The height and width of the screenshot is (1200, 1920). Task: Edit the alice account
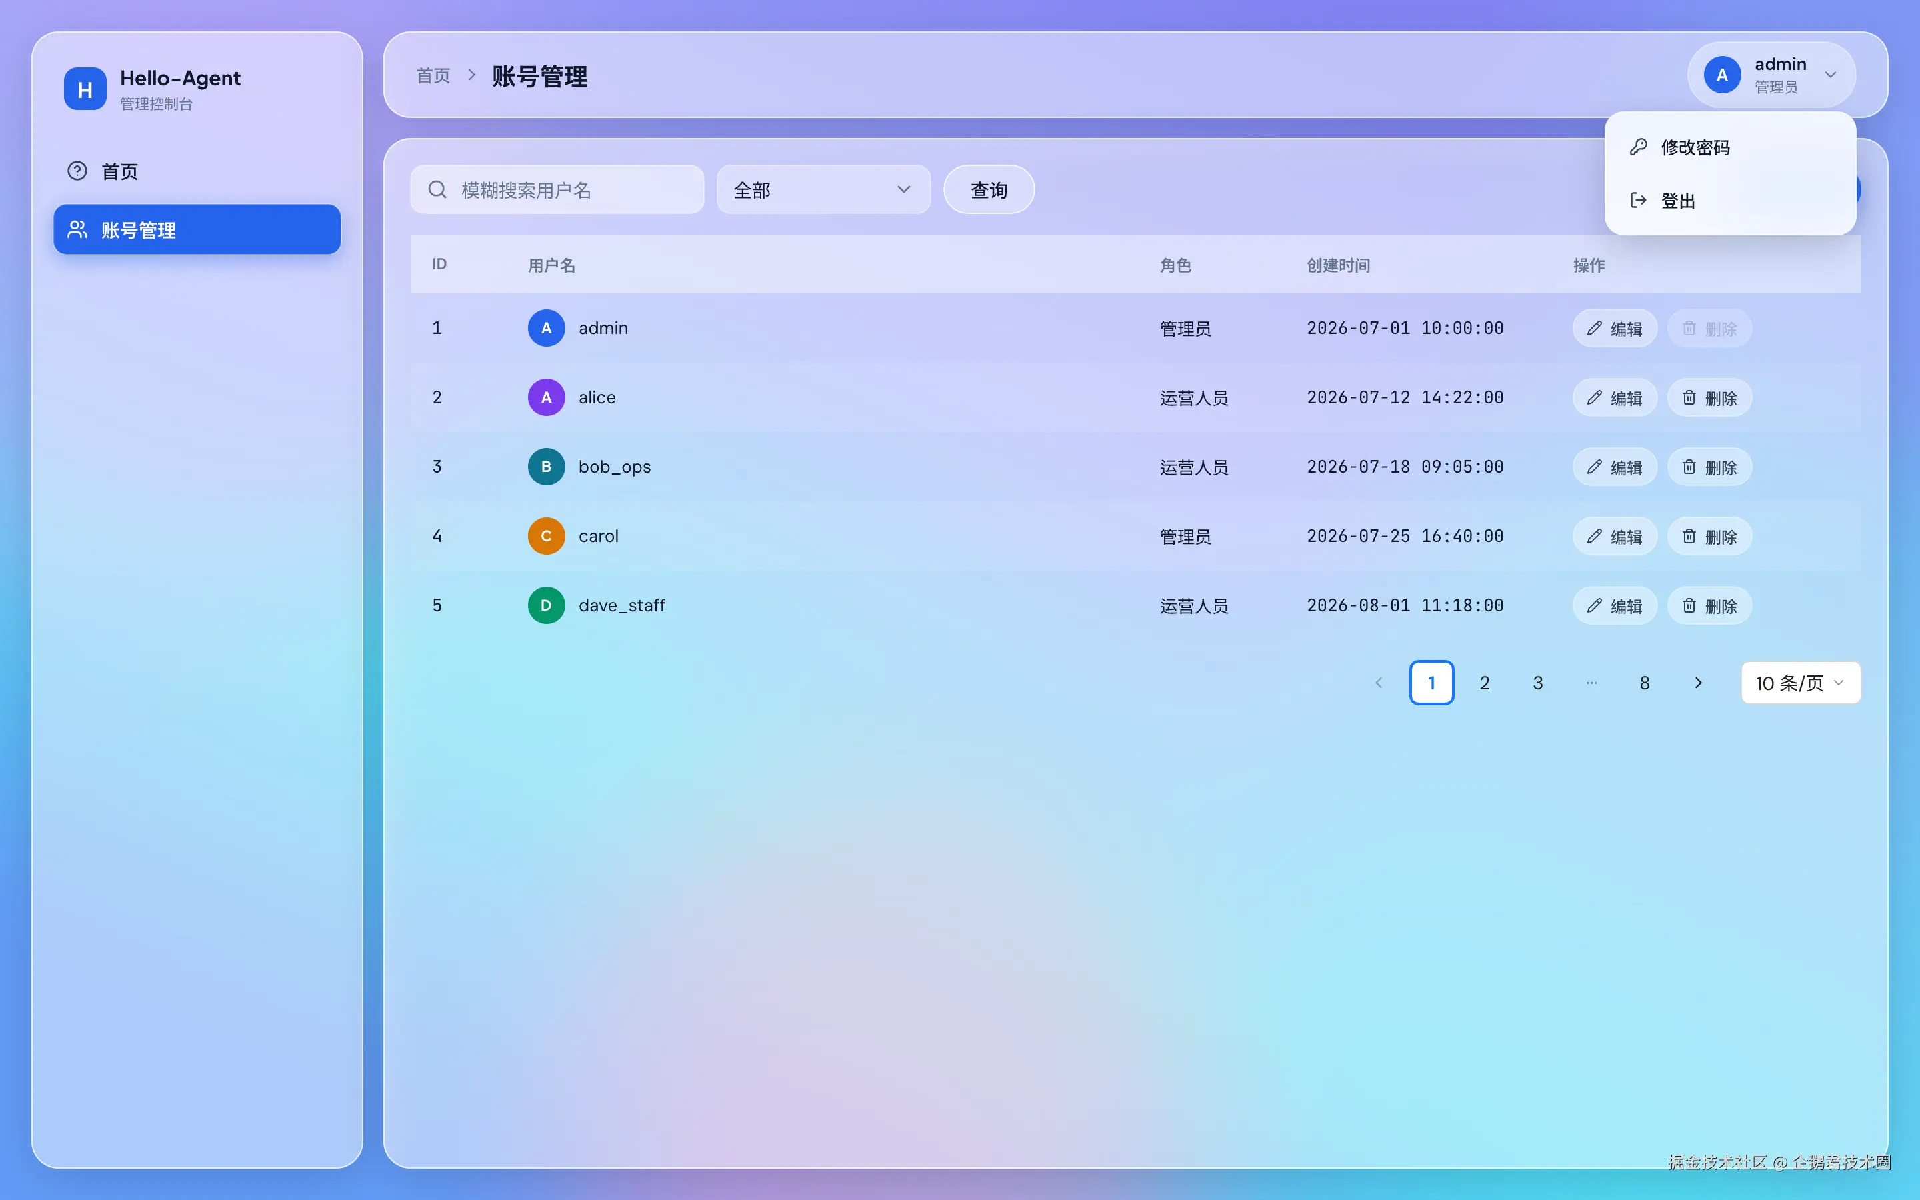coord(1615,397)
